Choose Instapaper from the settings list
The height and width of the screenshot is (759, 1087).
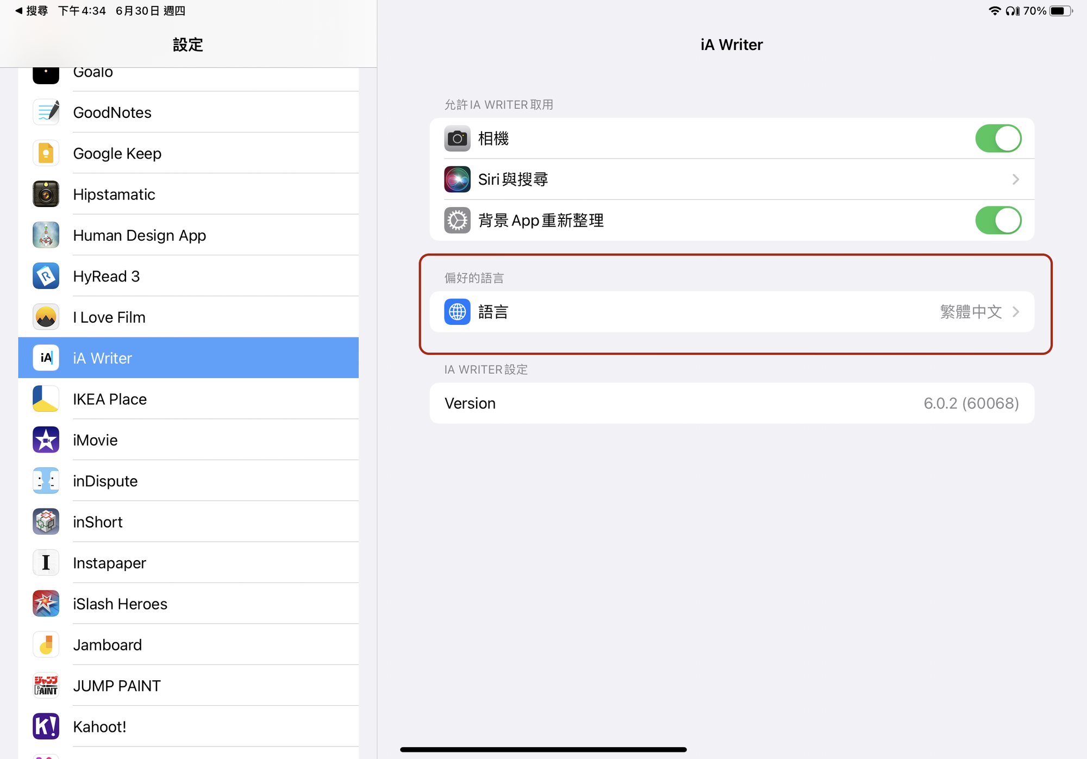188,563
